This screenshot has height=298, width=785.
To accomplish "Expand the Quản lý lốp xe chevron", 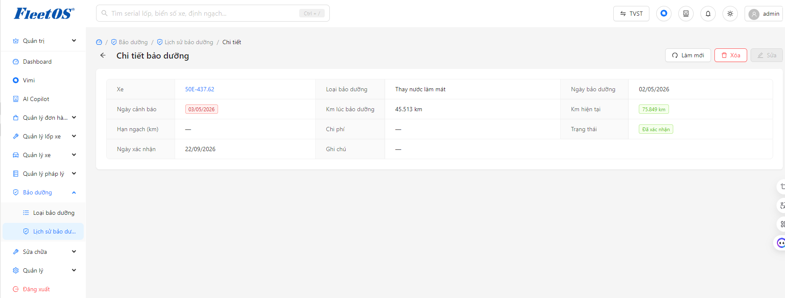I will (74, 136).
